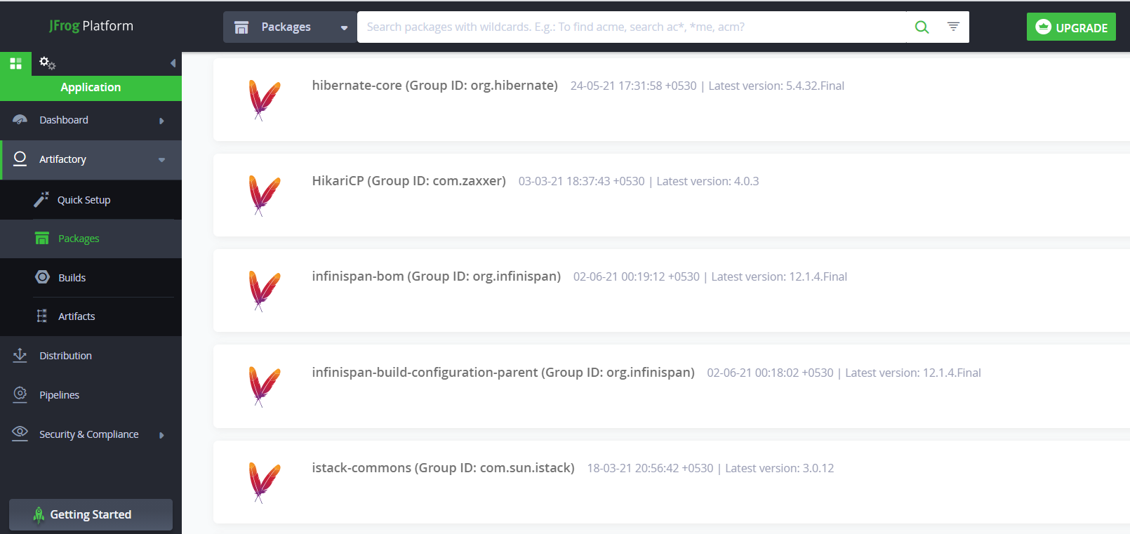Screen dimensions: 1130x534
Task: Click the Distribution download icon
Action: click(20, 355)
